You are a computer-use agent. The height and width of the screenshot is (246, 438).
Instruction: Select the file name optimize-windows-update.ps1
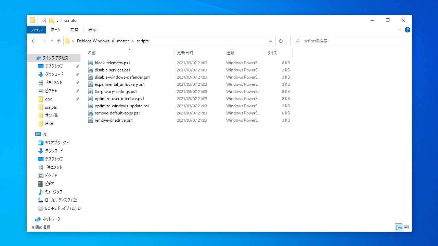tap(122, 106)
